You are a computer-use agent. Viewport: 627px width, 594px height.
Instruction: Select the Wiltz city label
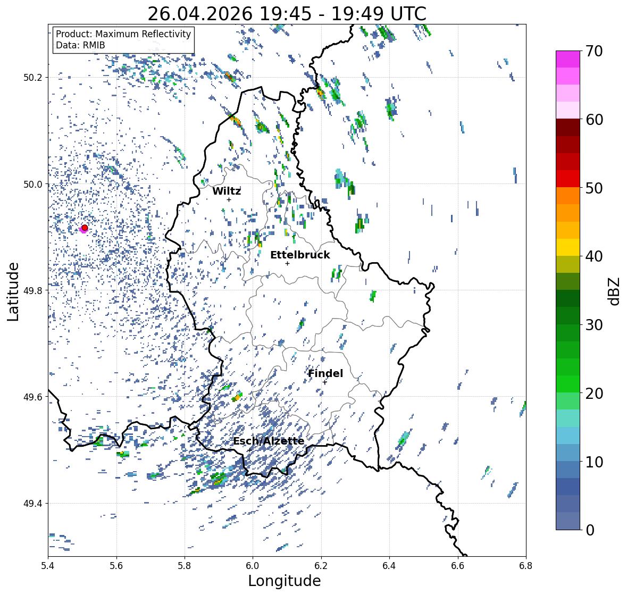click(x=227, y=191)
